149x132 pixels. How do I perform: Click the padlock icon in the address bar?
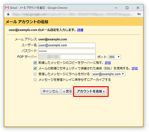tap(8, 14)
